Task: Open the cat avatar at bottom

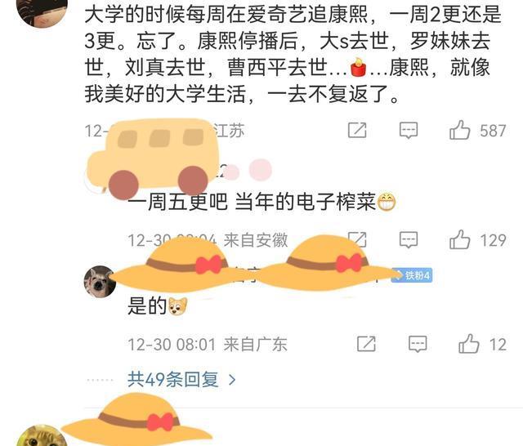Action: pyautogui.click(x=42, y=435)
